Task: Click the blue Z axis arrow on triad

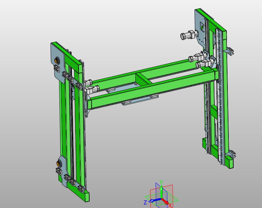Action: pos(155,200)
